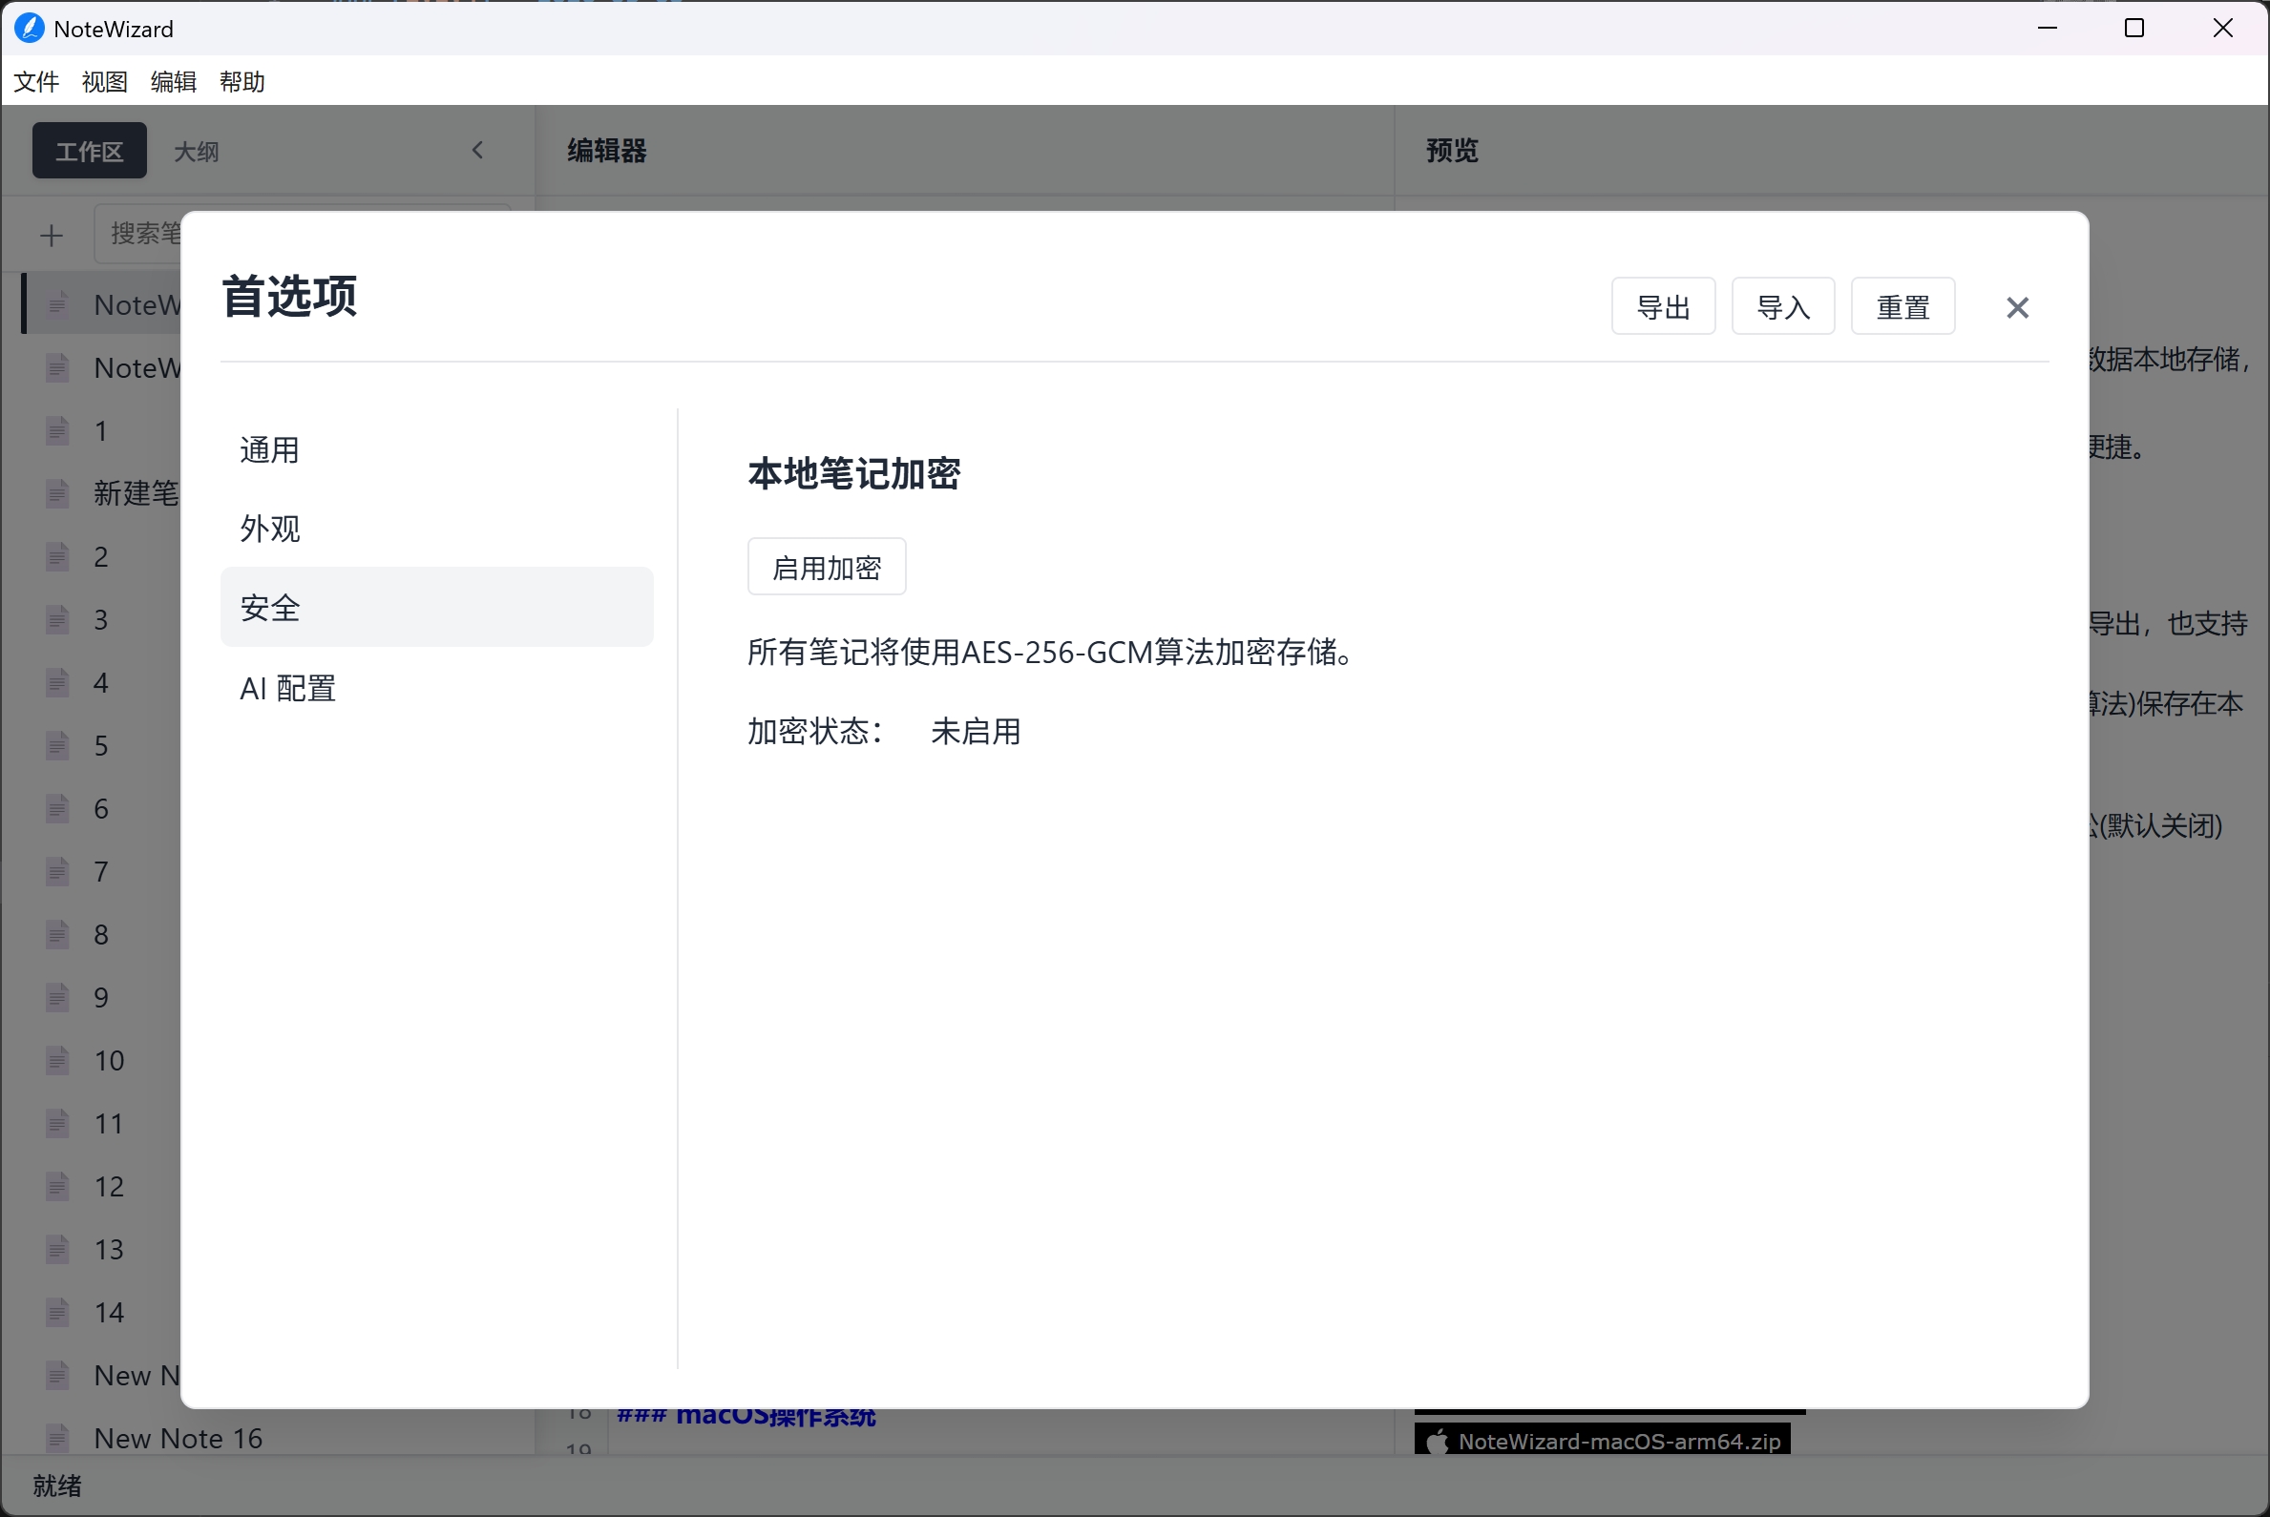Click the NoteWizard app logo icon
Image resolution: width=2270 pixels, height=1517 pixels.
pos(29,28)
